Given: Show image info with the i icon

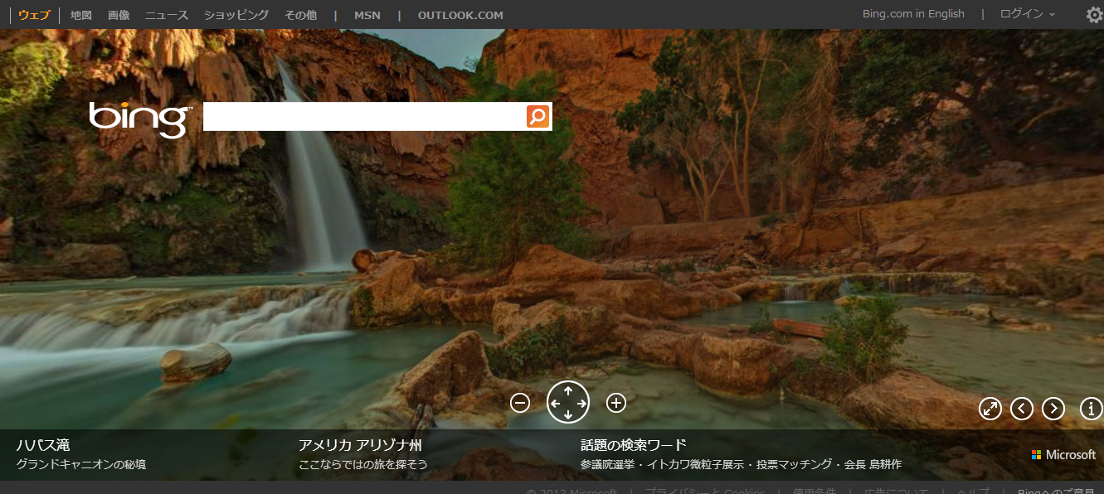Looking at the screenshot, I should [1091, 408].
